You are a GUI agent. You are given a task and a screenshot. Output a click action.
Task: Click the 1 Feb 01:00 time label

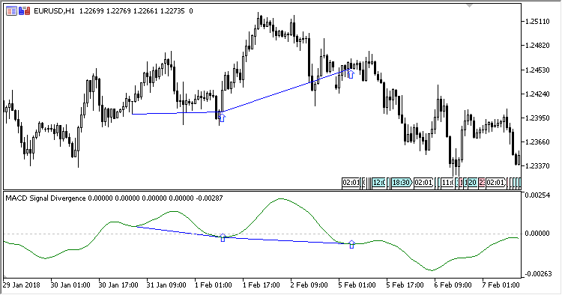click(214, 285)
